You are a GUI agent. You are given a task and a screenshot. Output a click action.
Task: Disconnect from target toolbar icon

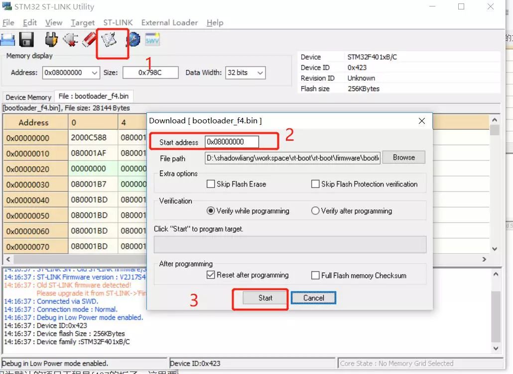pos(70,40)
